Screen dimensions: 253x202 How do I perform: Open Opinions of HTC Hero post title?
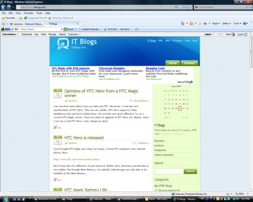point(101,93)
